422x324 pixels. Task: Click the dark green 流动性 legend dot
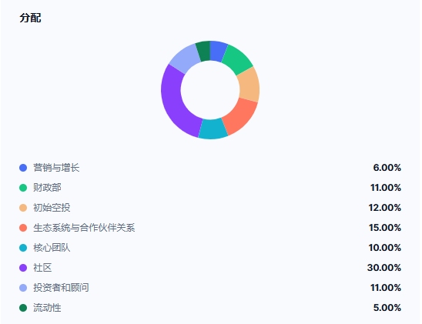[23, 308]
